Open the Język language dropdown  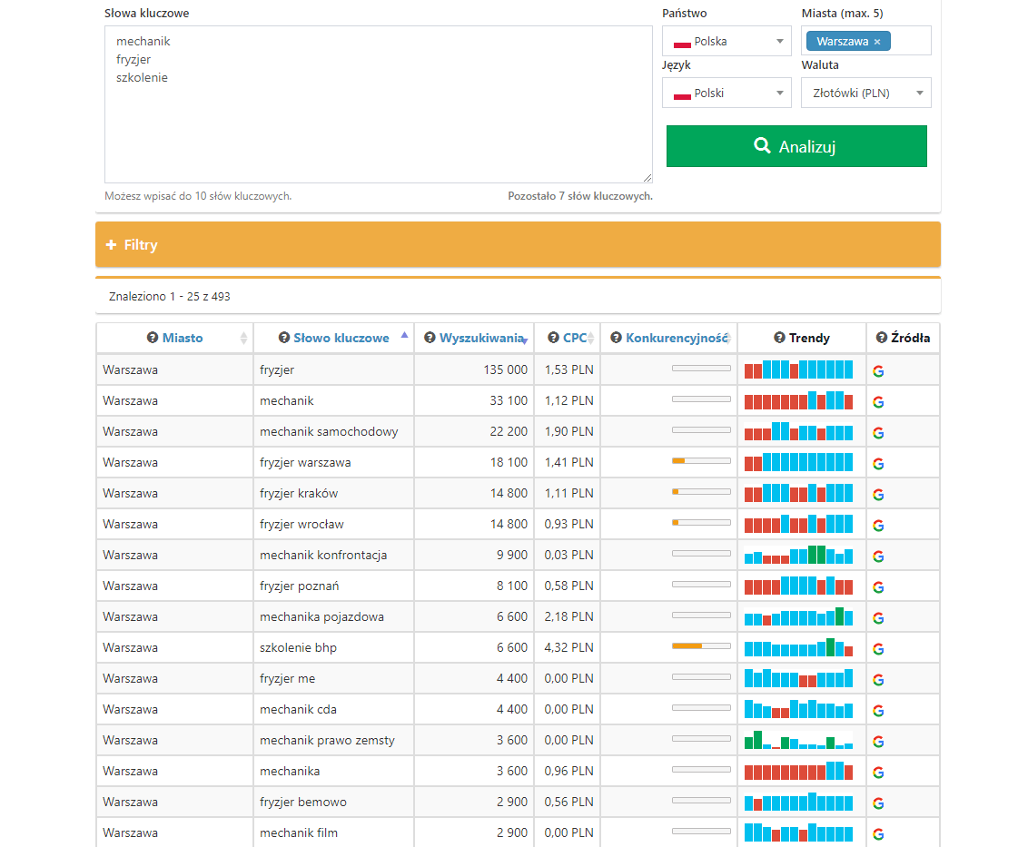[x=726, y=94]
